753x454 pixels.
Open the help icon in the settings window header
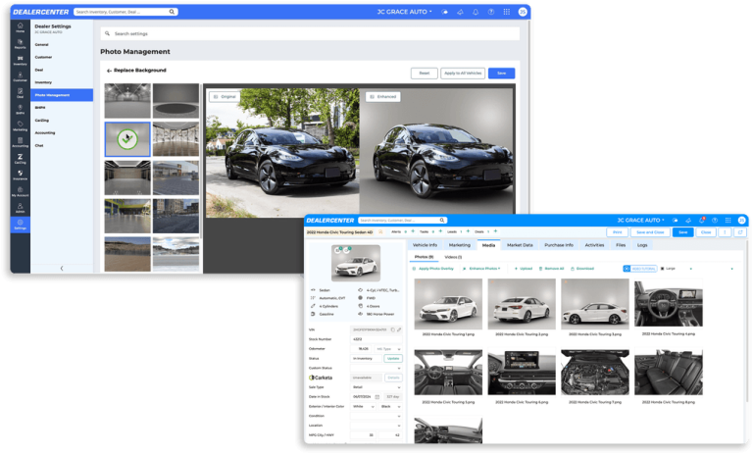click(x=491, y=12)
